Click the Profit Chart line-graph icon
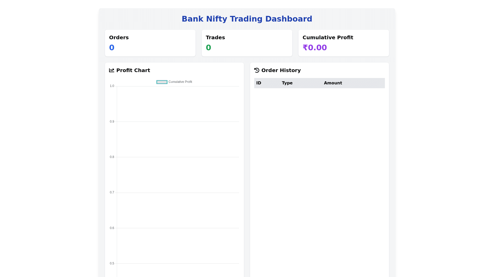The height and width of the screenshot is (277, 494). (x=111, y=70)
